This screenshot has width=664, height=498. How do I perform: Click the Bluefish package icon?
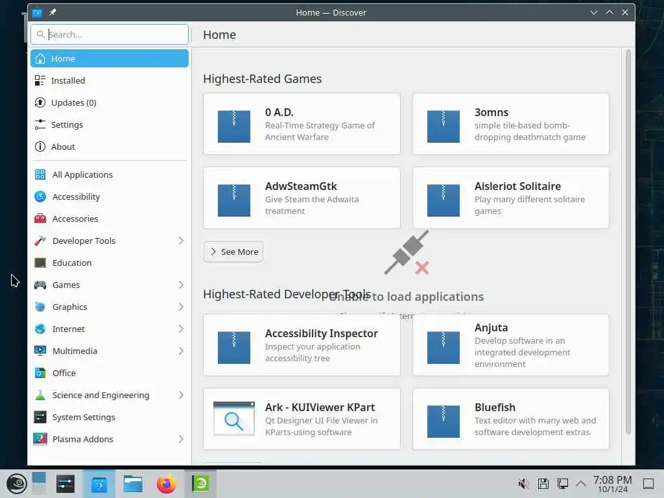pyautogui.click(x=444, y=421)
